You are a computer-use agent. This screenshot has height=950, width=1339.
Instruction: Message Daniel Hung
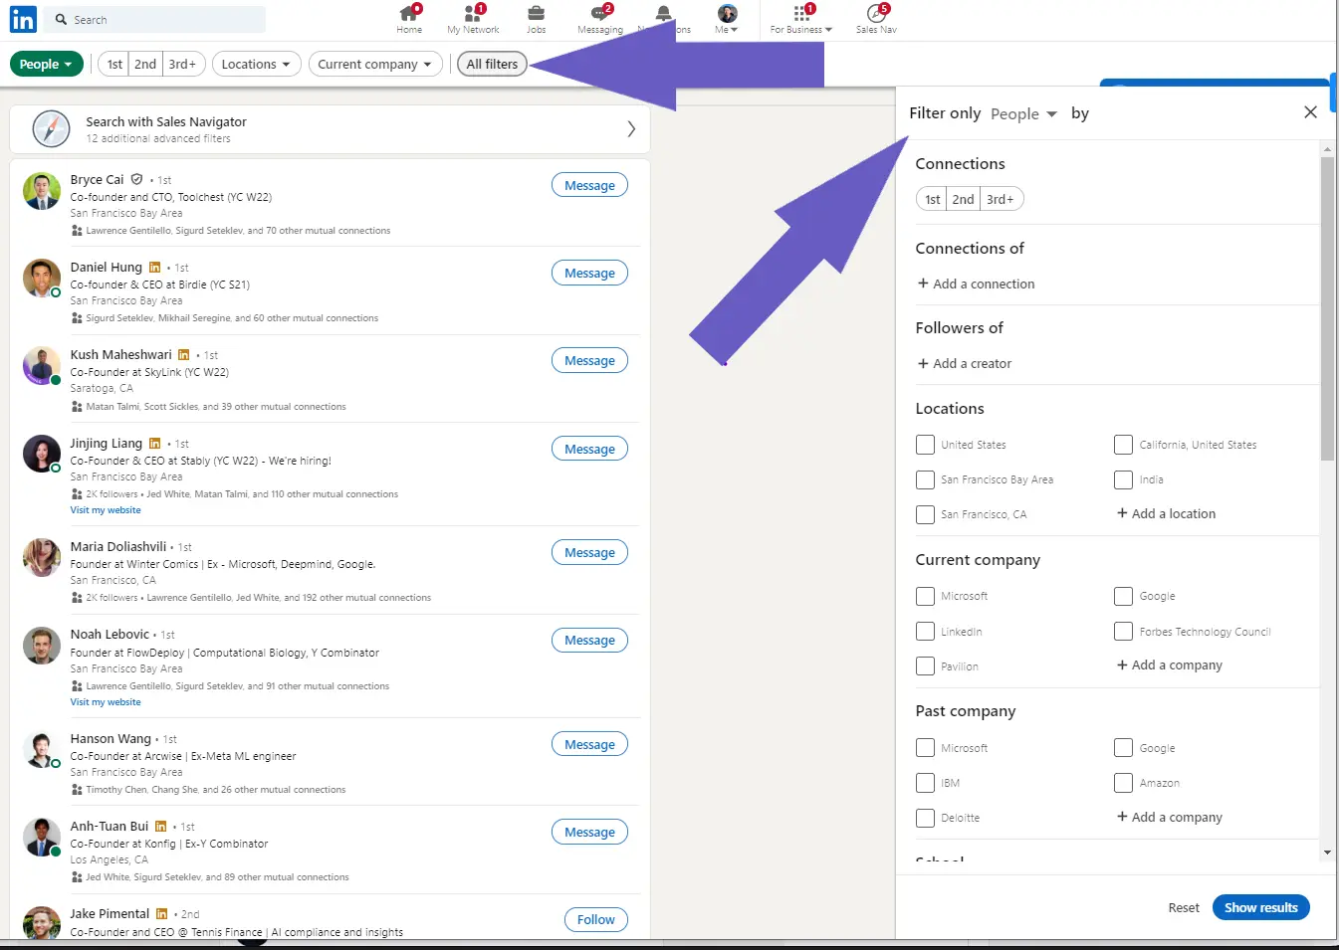(589, 273)
